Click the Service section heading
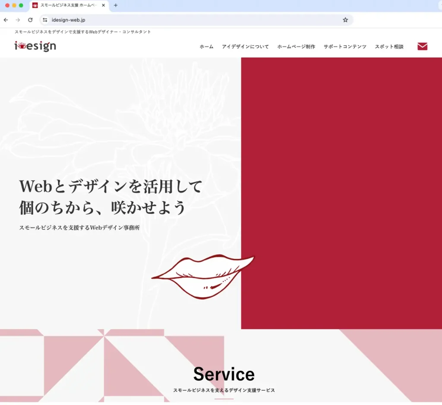 click(224, 374)
